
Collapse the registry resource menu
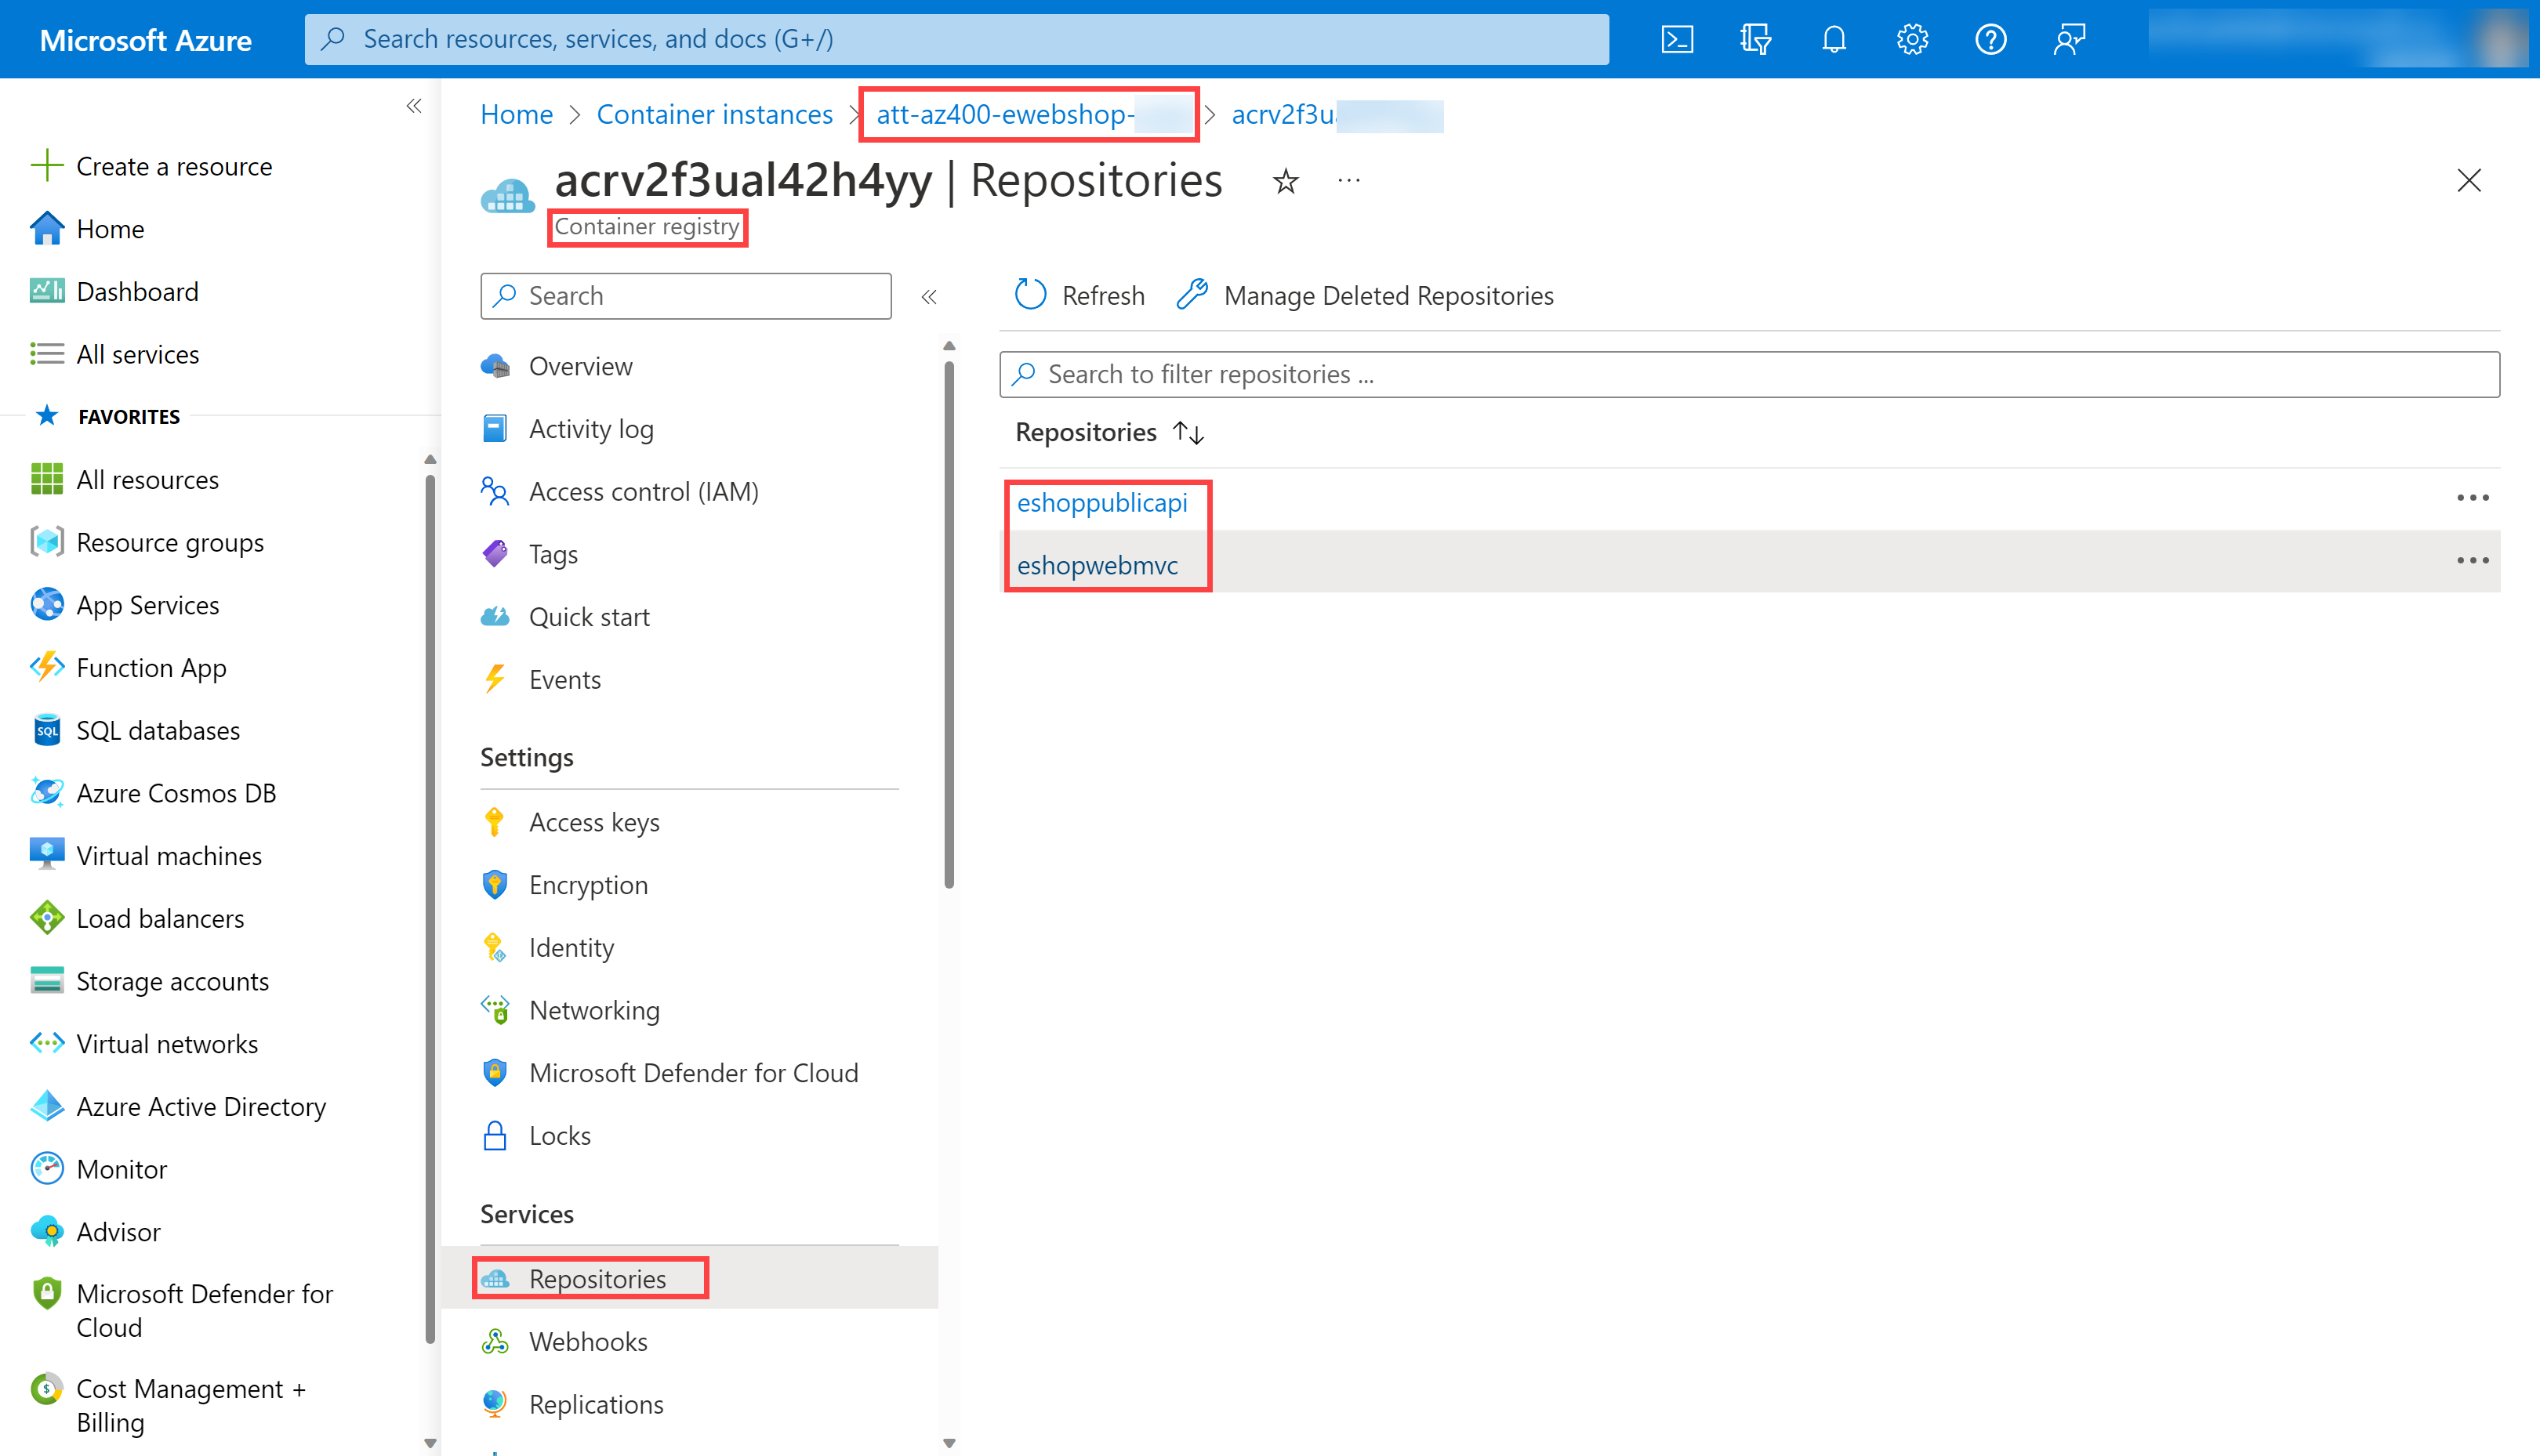click(x=928, y=296)
